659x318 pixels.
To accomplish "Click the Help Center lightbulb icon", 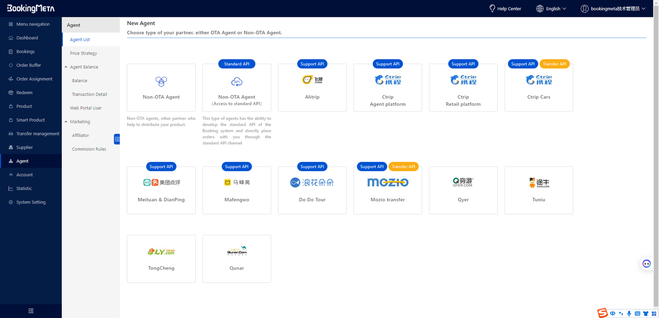I will point(492,8).
